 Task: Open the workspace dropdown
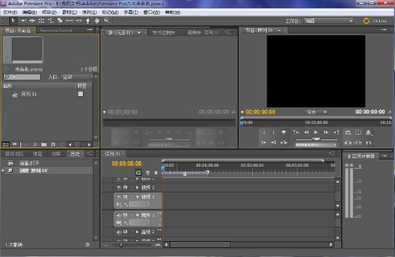click(329, 21)
